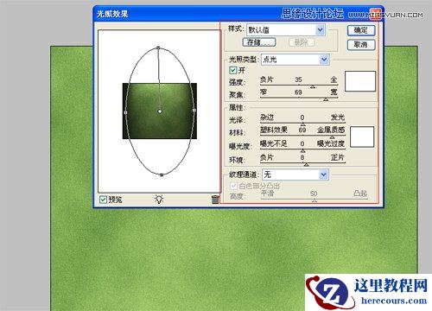Click the 强度 value 35
The image size is (432, 311).
point(298,79)
